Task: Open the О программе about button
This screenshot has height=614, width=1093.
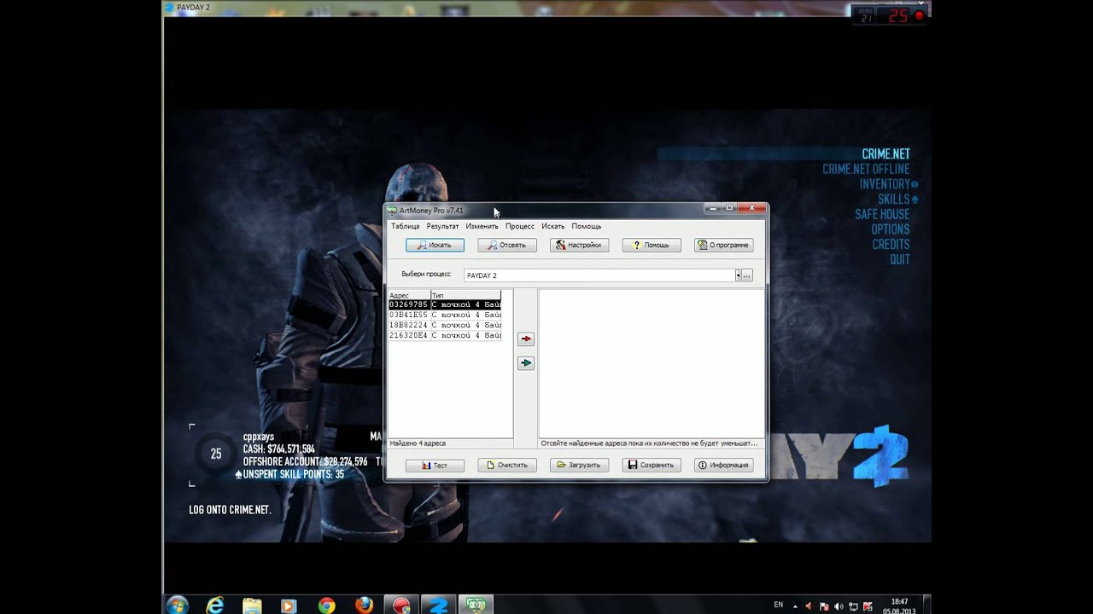Action: click(724, 245)
